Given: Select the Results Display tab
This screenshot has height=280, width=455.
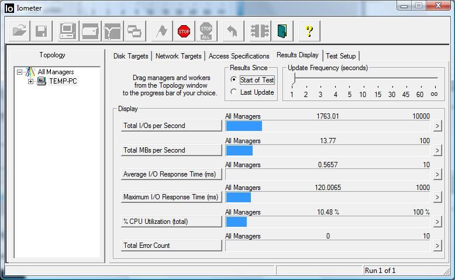Looking at the screenshot, I should [x=298, y=55].
